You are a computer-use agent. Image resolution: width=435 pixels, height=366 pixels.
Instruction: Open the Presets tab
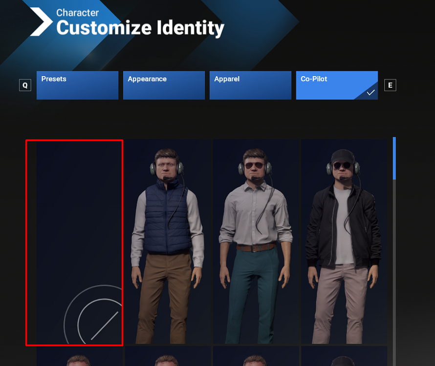click(x=77, y=85)
